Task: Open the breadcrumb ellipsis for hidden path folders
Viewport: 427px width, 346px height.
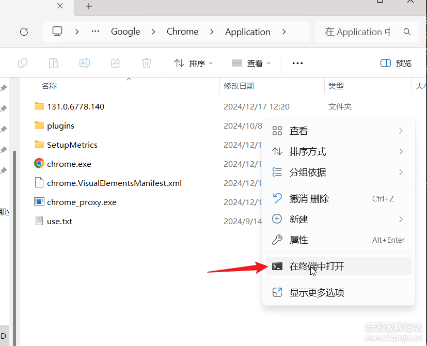Action: pos(96,32)
